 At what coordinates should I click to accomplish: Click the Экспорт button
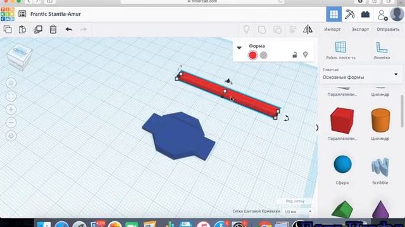pos(360,30)
